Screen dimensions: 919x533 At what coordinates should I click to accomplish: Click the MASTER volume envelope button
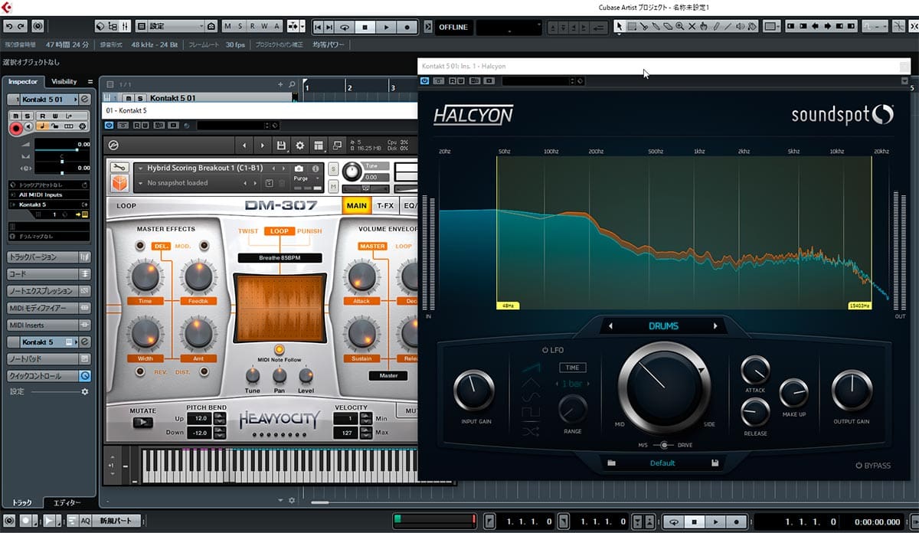coord(372,247)
